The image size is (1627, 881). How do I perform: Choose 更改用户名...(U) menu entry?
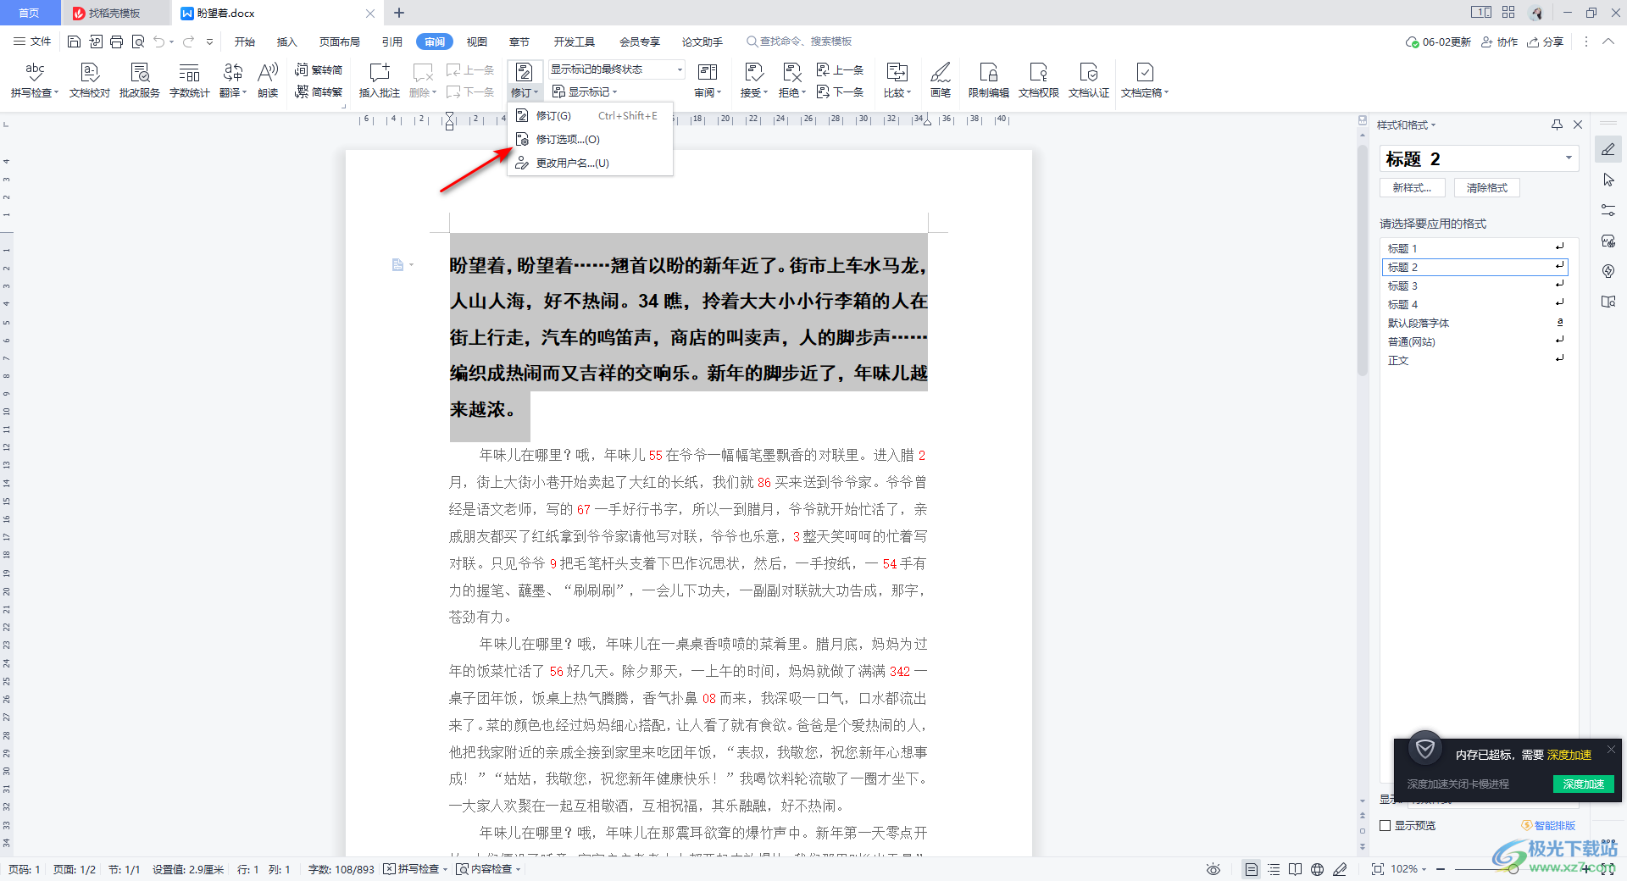pos(590,163)
